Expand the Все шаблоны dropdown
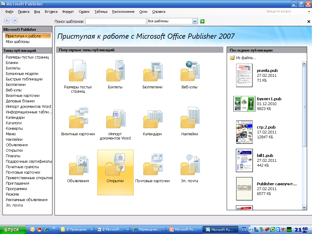 [195, 21]
